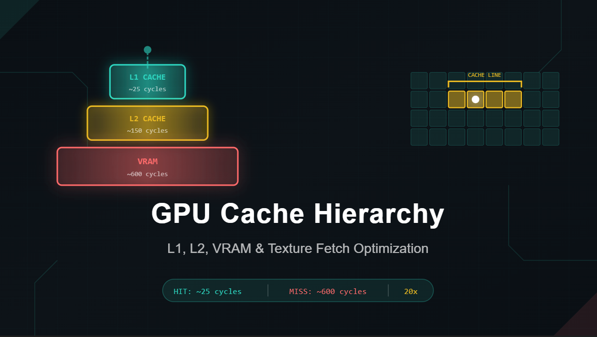The height and width of the screenshot is (337, 597).
Task: Click the dashed connector above L1 Cache
Action: click(148, 60)
